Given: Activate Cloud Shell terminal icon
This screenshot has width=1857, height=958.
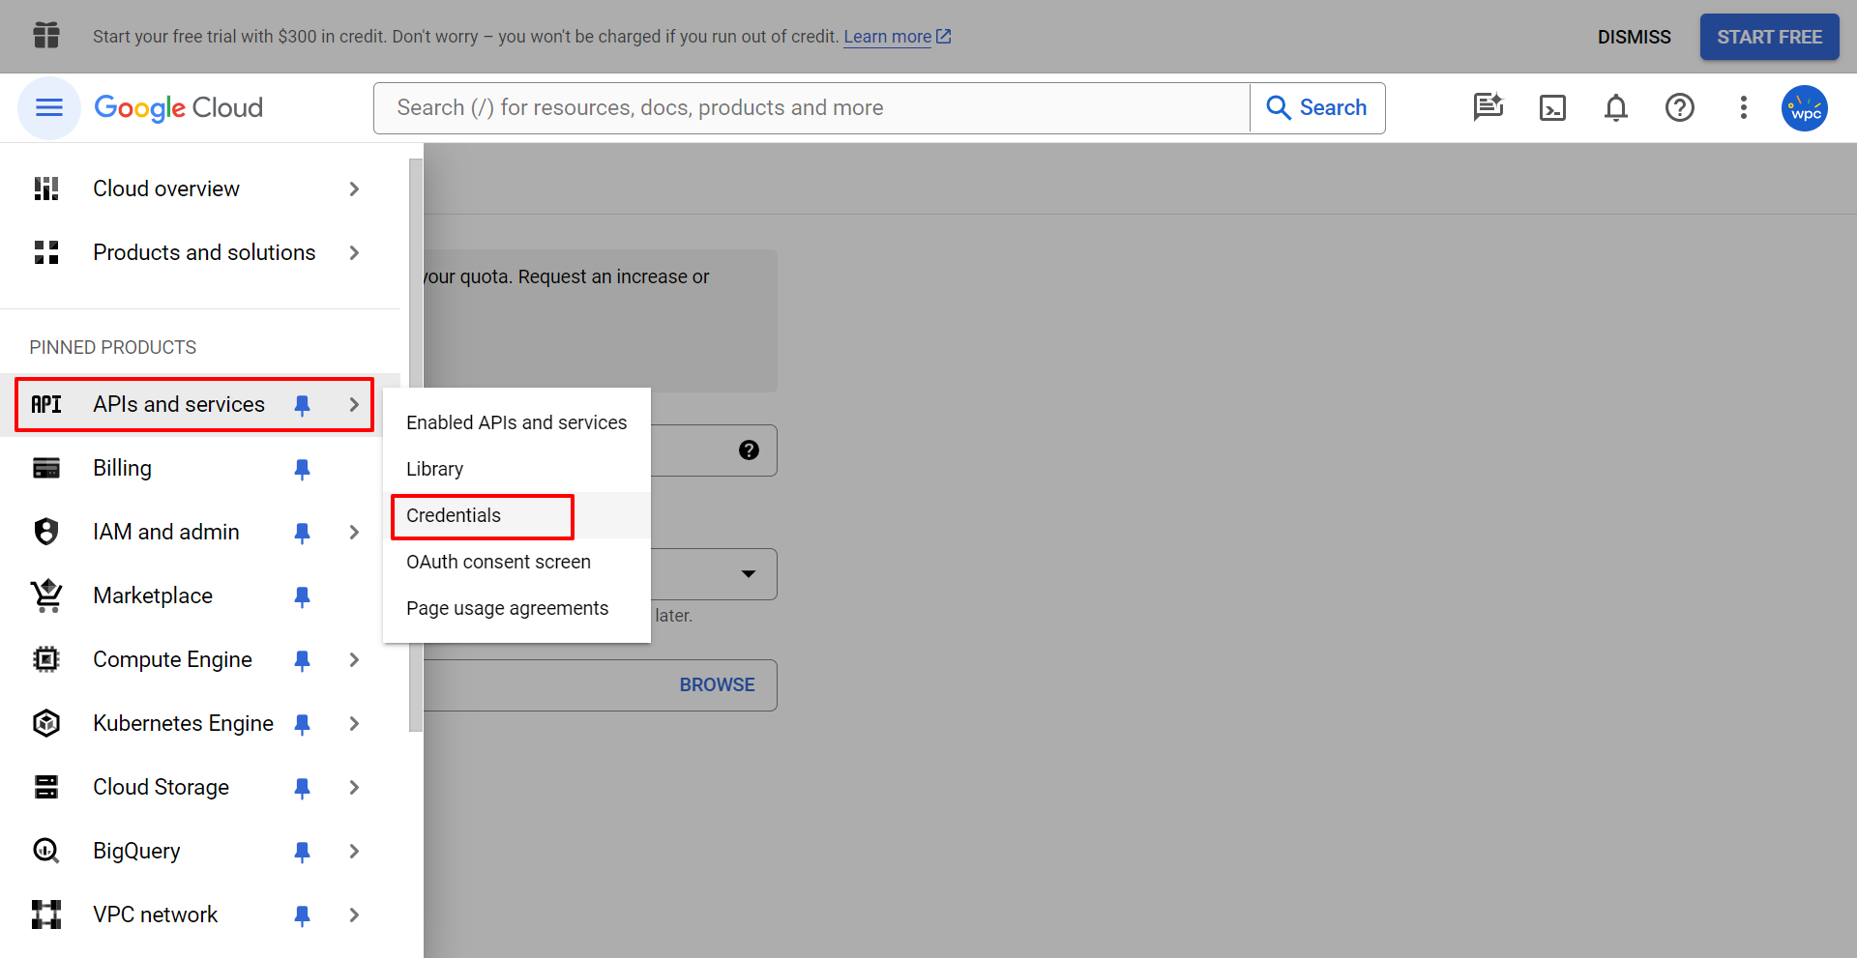Looking at the screenshot, I should pos(1552,107).
